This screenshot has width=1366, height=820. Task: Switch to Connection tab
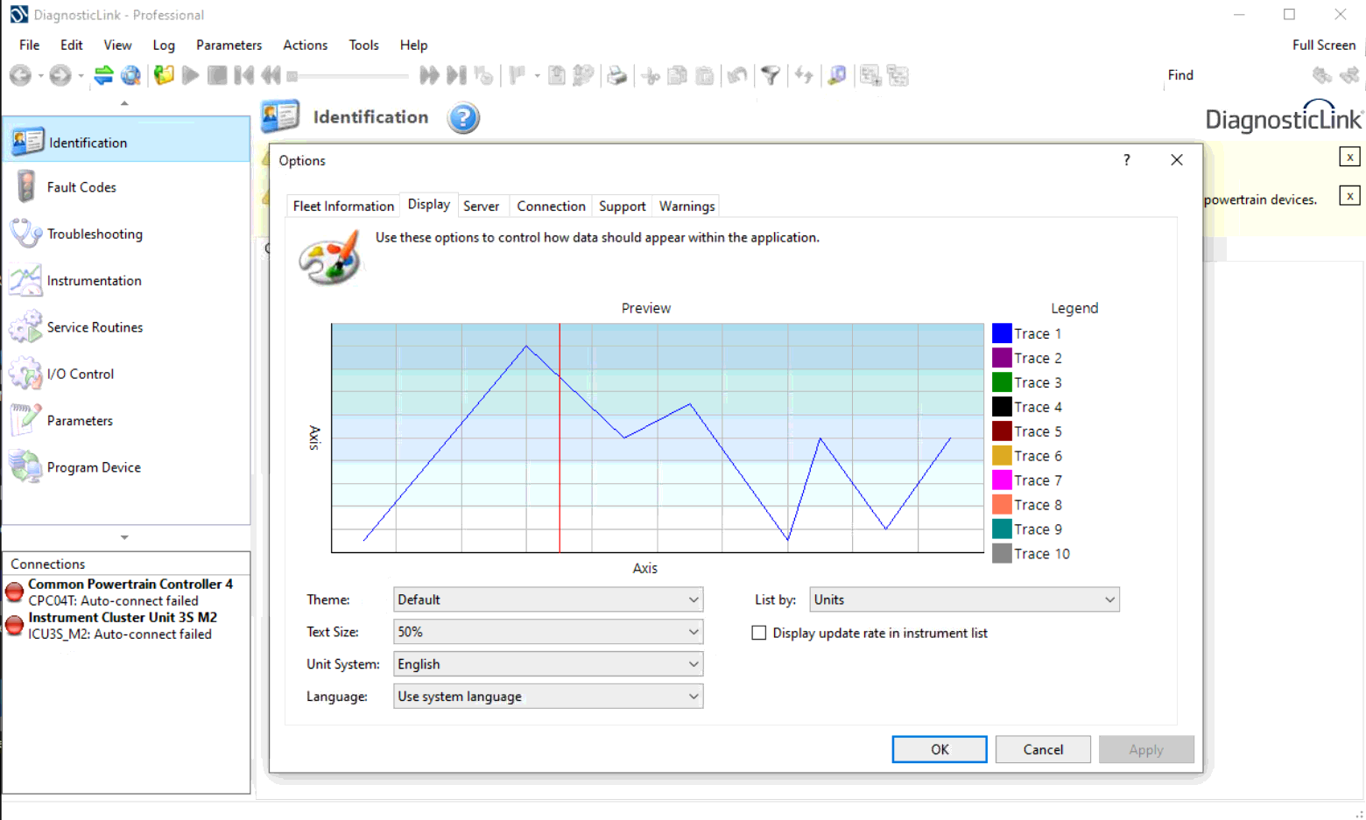551,207
